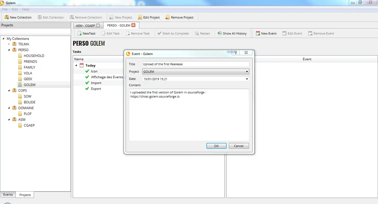Screen dimensions: 378x204
Task: Click the green checkmark beside Icon task
Action: (x=87, y=71)
